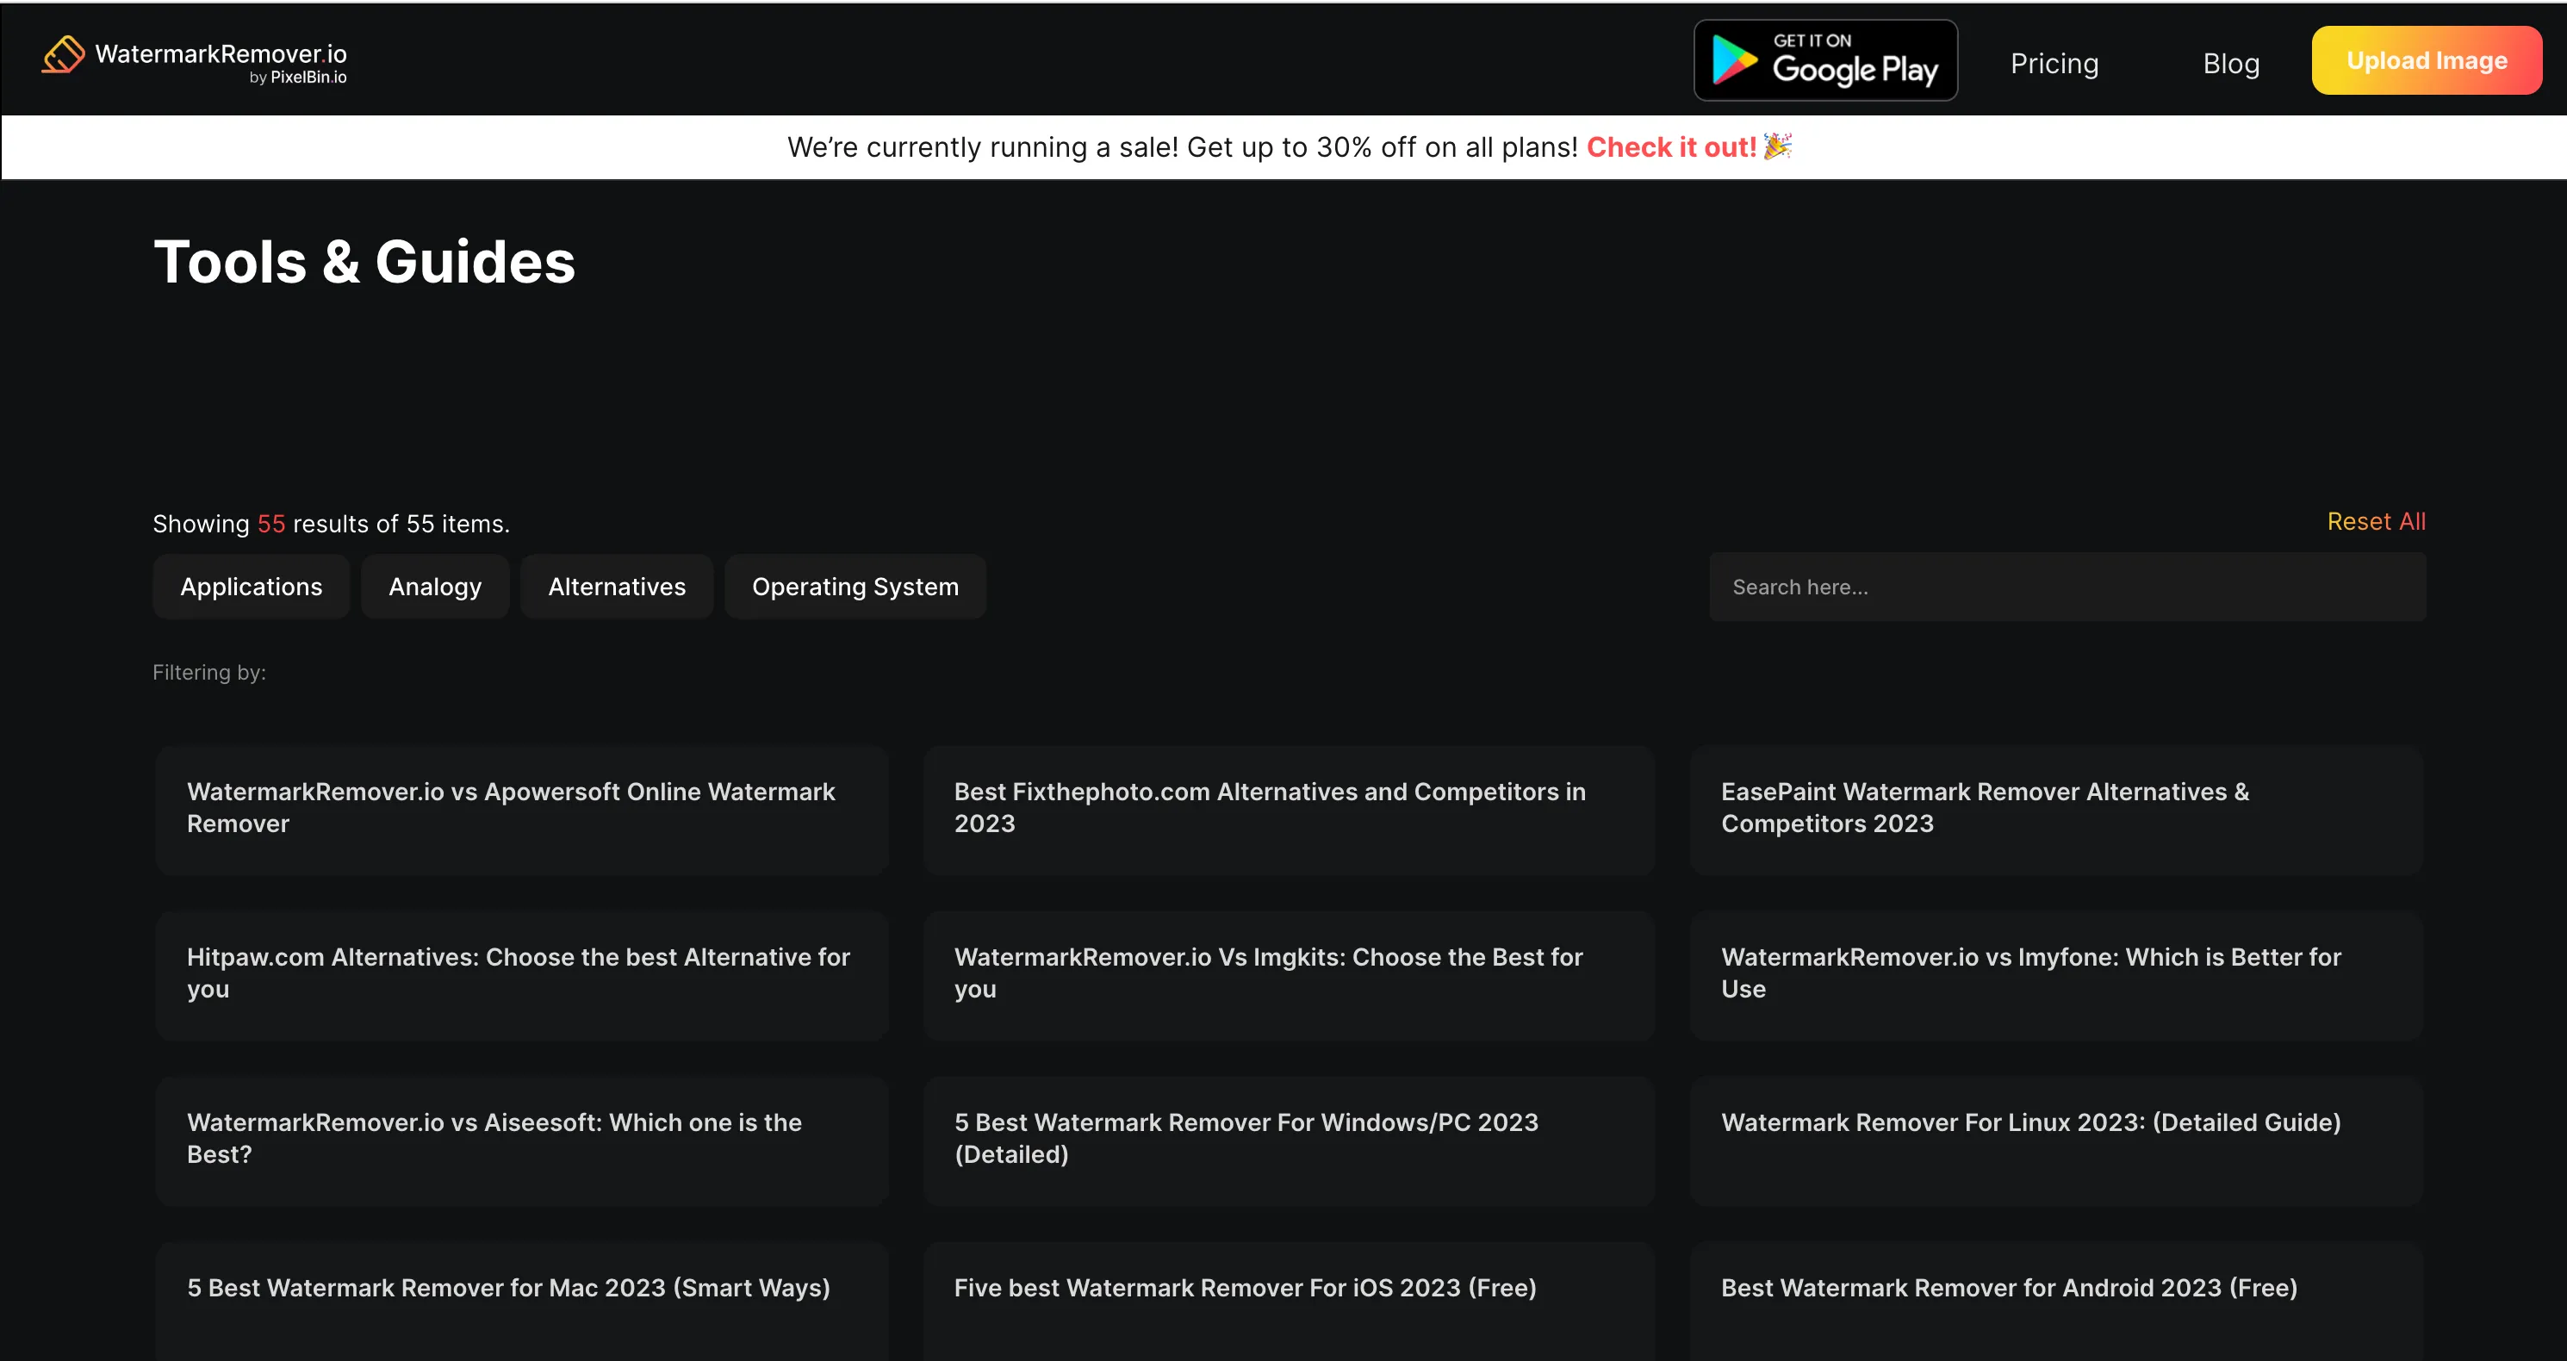Click the sale banner 'Check it out!' link
This screenshot has height=1361, width=2567.
(1671, 146)
